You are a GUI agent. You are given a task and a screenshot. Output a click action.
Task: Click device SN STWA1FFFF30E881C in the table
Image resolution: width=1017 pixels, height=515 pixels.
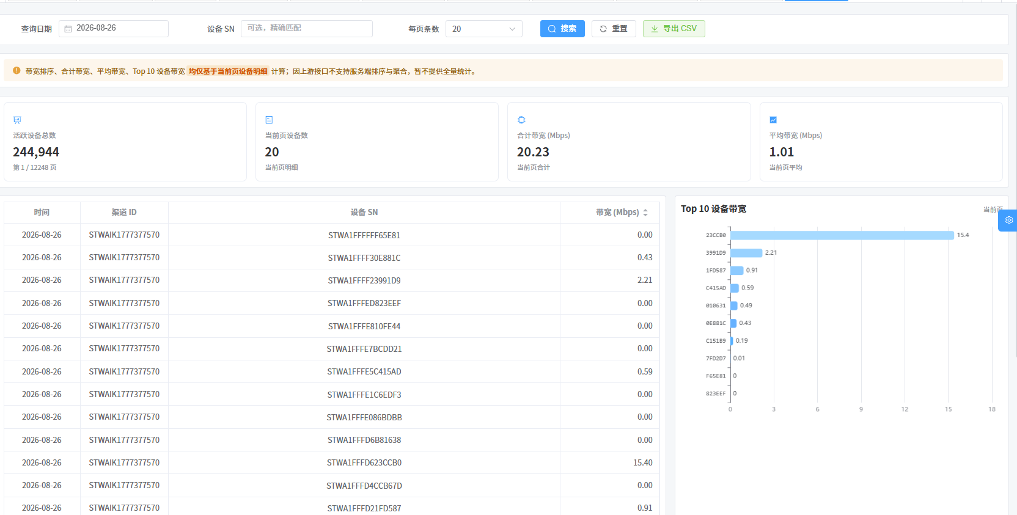click(364, 258)
